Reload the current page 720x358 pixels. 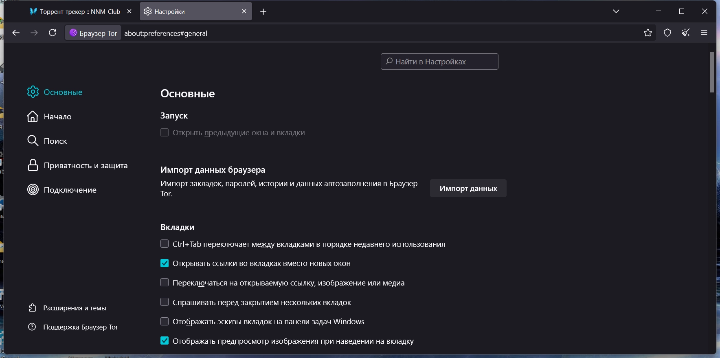53,33
